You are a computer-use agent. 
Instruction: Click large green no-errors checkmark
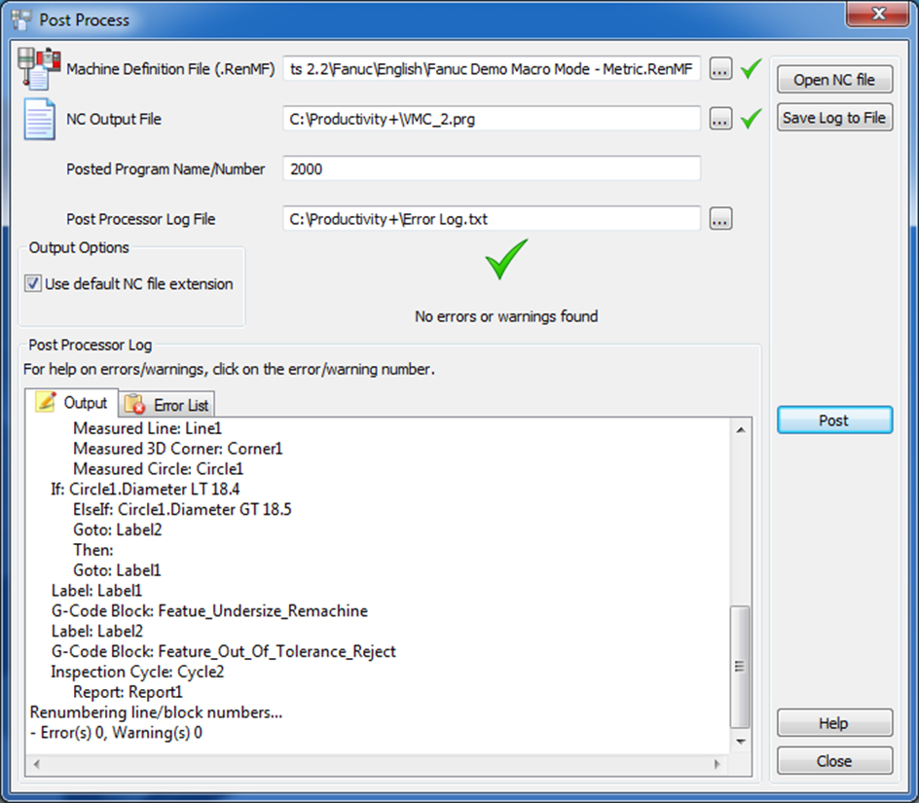point(506,259)
